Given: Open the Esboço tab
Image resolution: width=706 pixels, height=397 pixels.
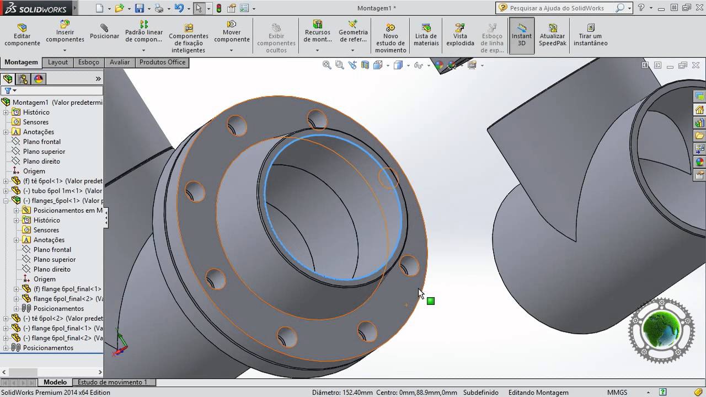Looking at the screenshot, I should tap(89, 62).
